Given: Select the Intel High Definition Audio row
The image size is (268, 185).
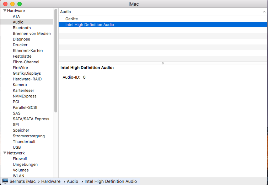Looking at the screenshot, I should 90,25.
